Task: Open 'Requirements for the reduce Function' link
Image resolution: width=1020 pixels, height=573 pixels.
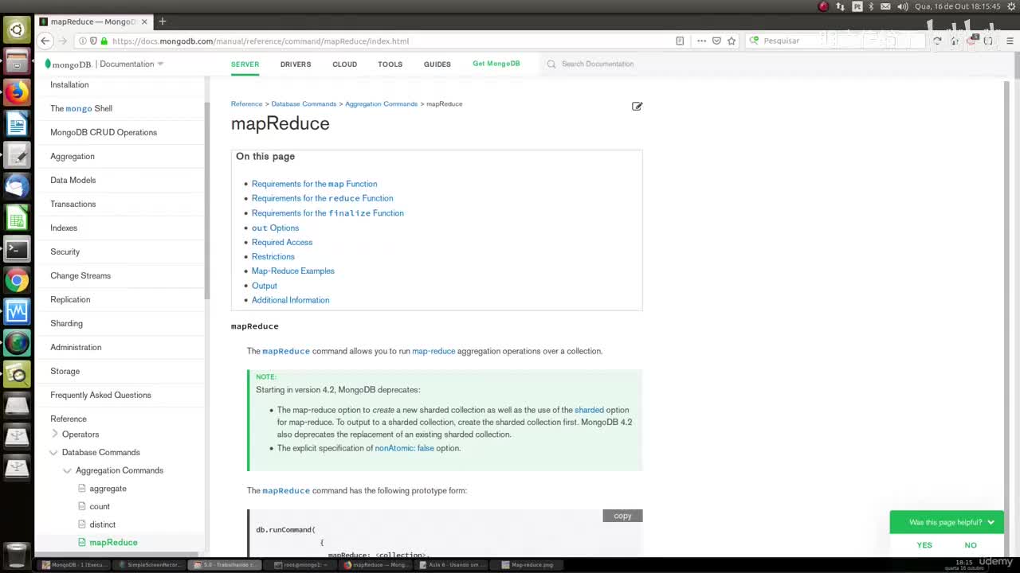Action: 322,198
